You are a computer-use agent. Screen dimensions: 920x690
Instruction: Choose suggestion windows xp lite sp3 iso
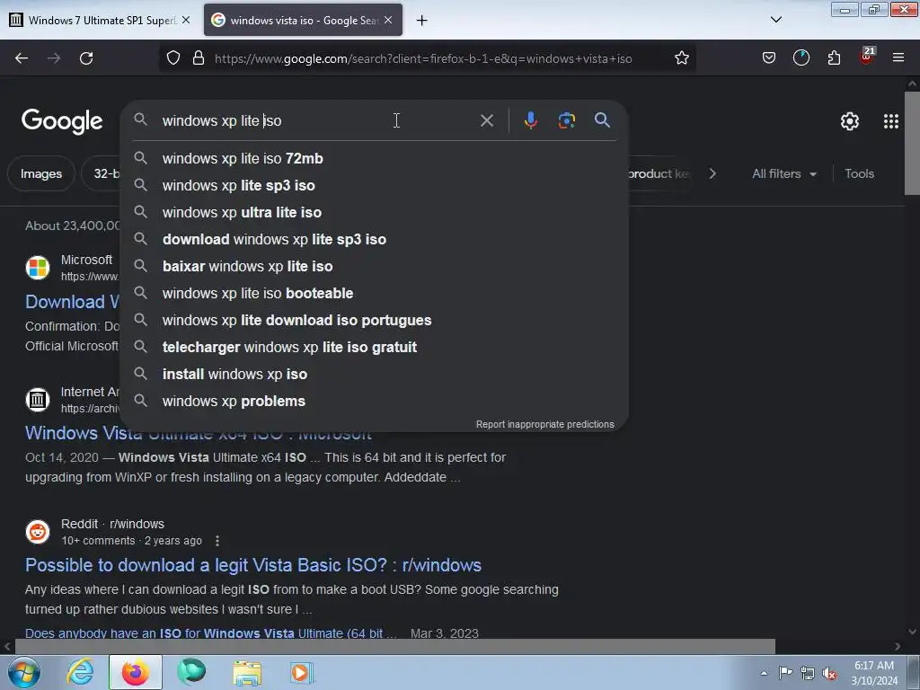coord(375,185)
